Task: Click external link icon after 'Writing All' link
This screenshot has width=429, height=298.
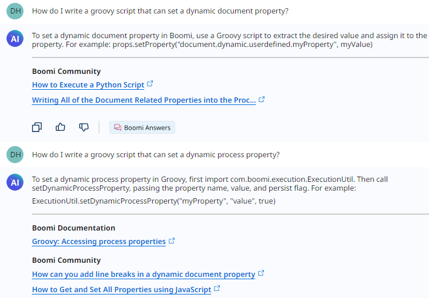Action: 262,100
